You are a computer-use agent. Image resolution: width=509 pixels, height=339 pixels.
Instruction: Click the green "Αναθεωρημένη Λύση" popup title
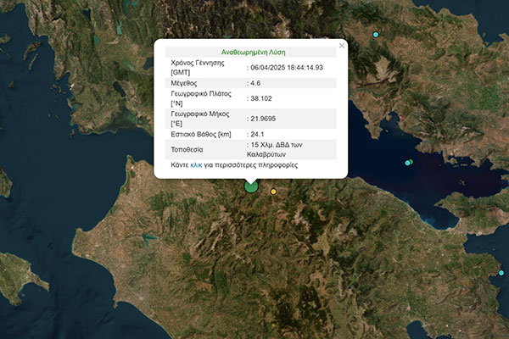[250, 52]
